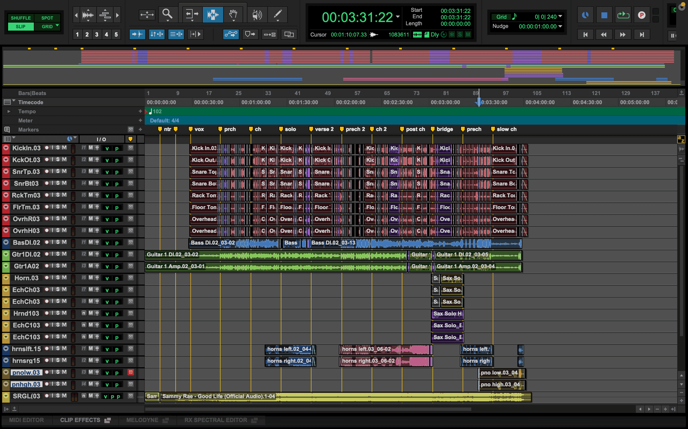
Task: Select the Selector waveform tool
Action: (x=213, y=14)
